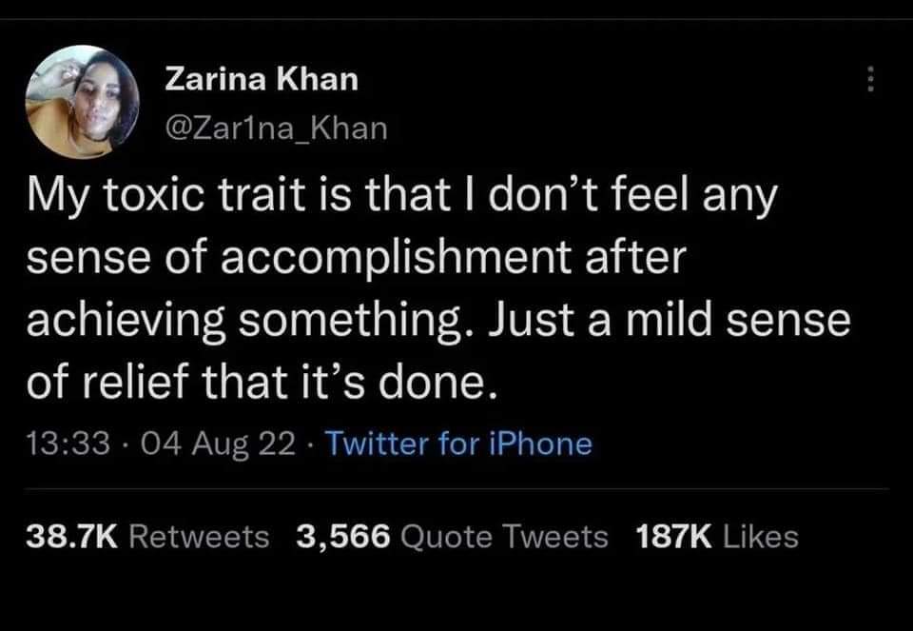Click the word 'iPhone' in the source
This screenshot has width=913, height=631.
pyautogui.click(x=549, y=444)
